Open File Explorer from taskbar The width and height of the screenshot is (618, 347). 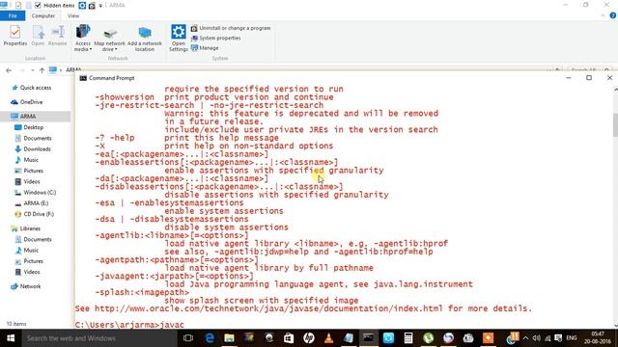click(x=229, y=338)
